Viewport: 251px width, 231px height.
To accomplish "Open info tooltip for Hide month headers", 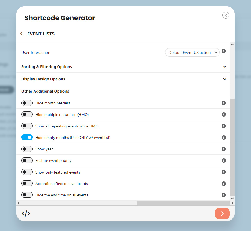I will 224,103.
